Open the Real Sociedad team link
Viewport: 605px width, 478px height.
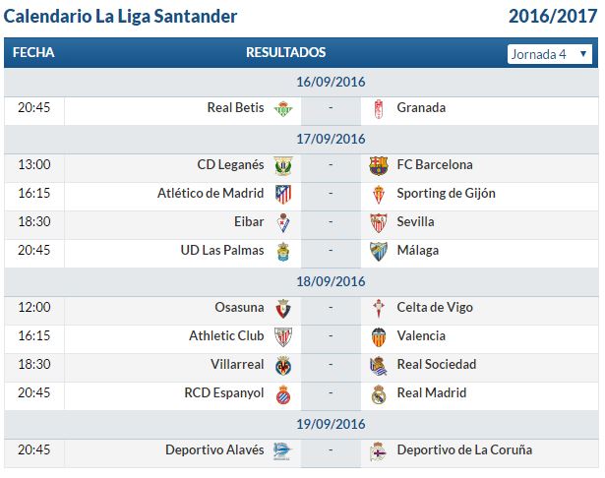[x=437, y=365]
